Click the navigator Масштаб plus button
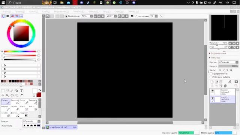240x135 pixels. tap(234, 43)
